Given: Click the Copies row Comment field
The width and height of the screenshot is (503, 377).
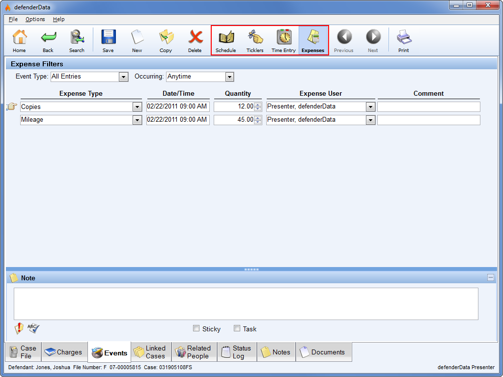Looking at the screenshot, I should (428, 107).
